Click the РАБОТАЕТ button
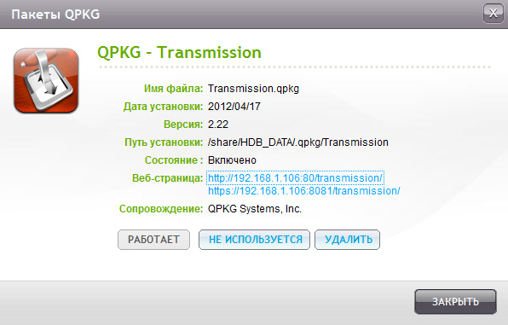 153,240
